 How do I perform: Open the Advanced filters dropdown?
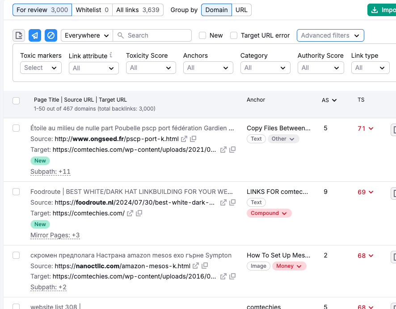(x=330, y=35)
